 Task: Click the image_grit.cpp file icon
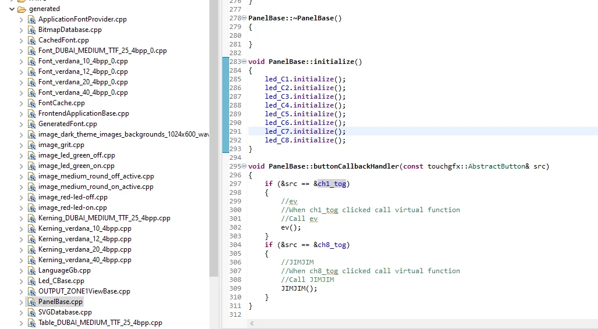(x=31, y=145)
